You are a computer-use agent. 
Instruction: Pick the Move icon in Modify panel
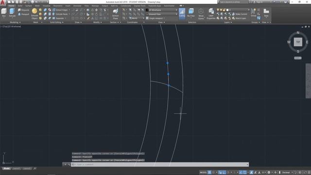point(96,10)
